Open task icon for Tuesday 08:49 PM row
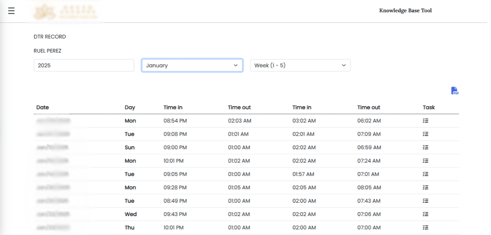This screenshot has height=235, width=491. [425, 201]
